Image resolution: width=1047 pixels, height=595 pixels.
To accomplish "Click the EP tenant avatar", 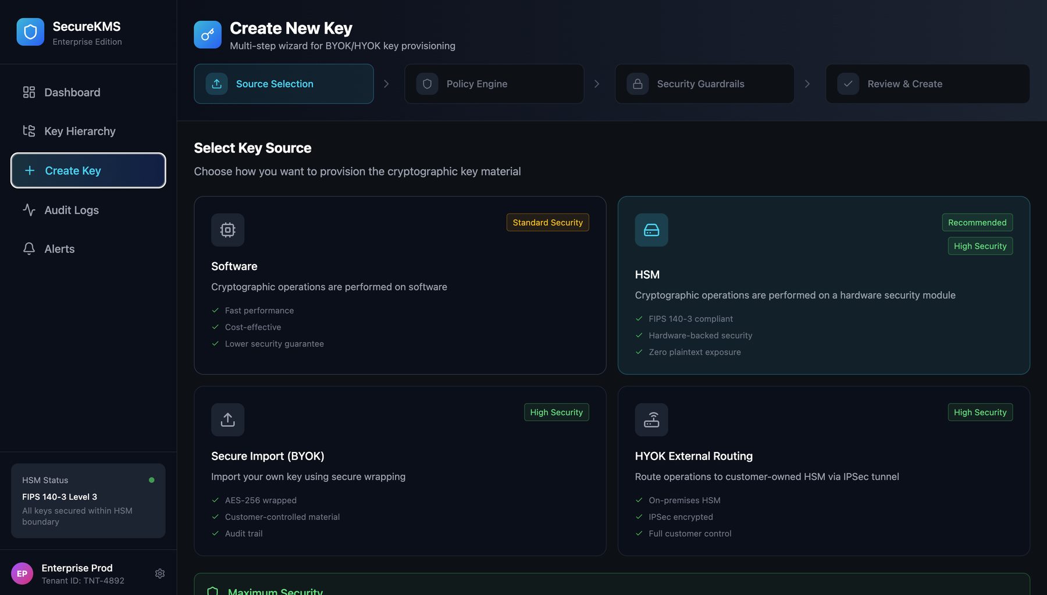I will click(x=22, y=573).
